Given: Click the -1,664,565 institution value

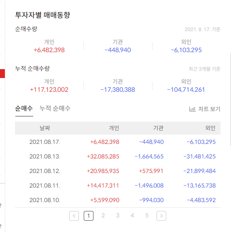Looking at the screenshot, I should point(149,156).
